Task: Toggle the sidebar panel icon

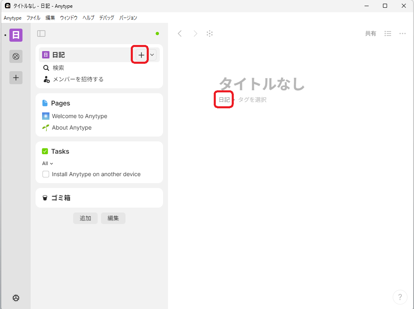Action: (x=41, y=34)
